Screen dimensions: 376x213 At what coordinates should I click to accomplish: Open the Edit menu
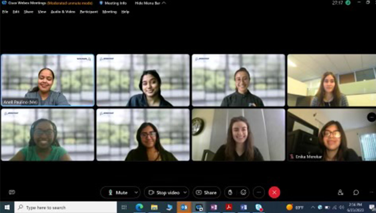(16, 12)
